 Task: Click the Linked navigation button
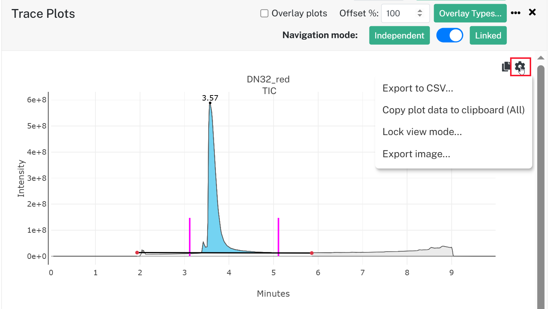(x=488, y=35)
